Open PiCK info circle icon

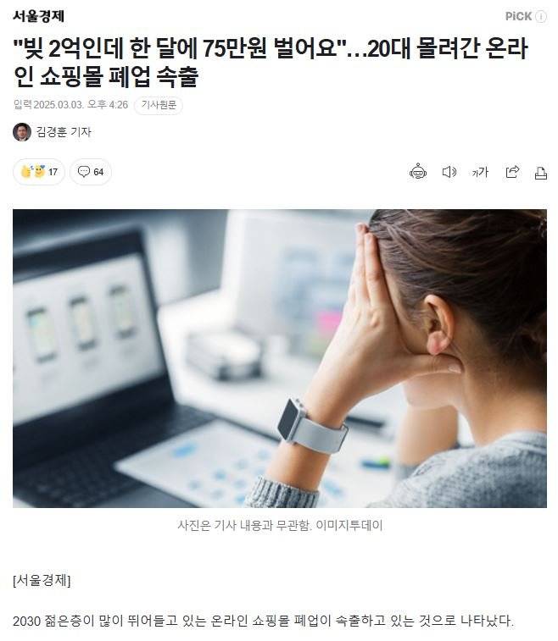[x=541, y=16]
